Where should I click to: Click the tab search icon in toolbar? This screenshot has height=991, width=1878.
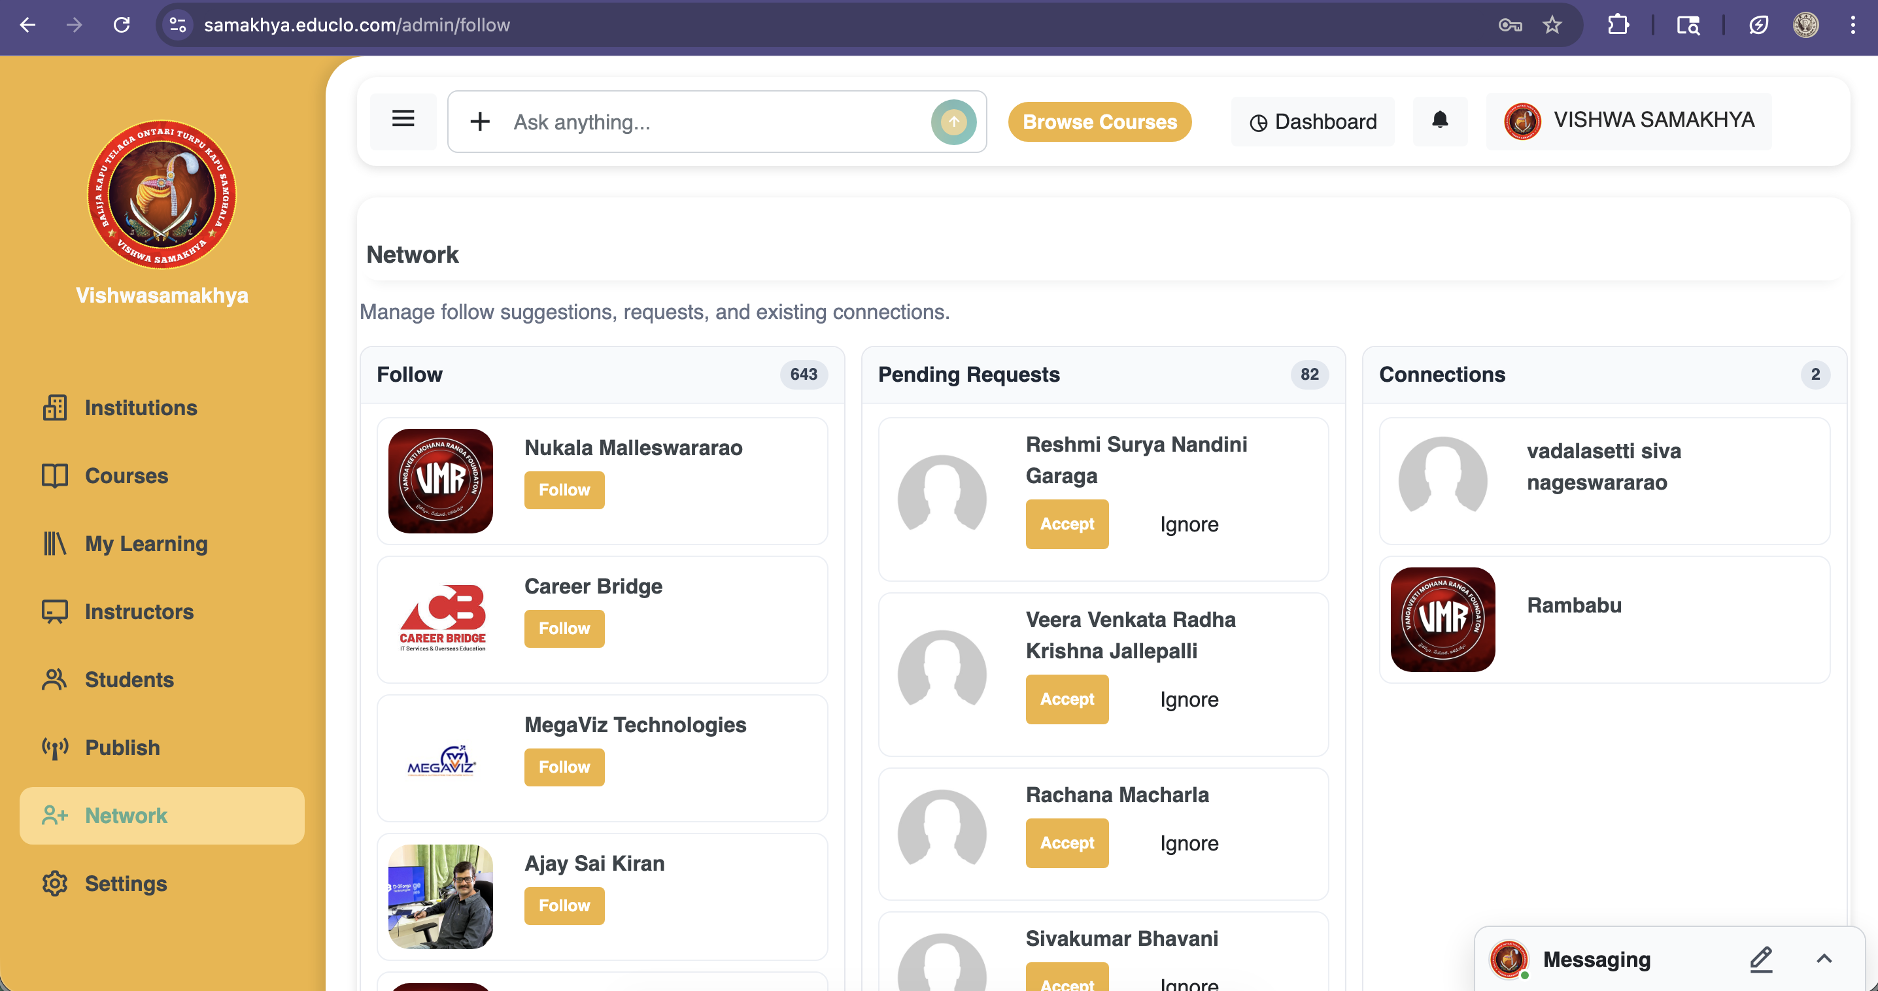(x=1688, y=25)
